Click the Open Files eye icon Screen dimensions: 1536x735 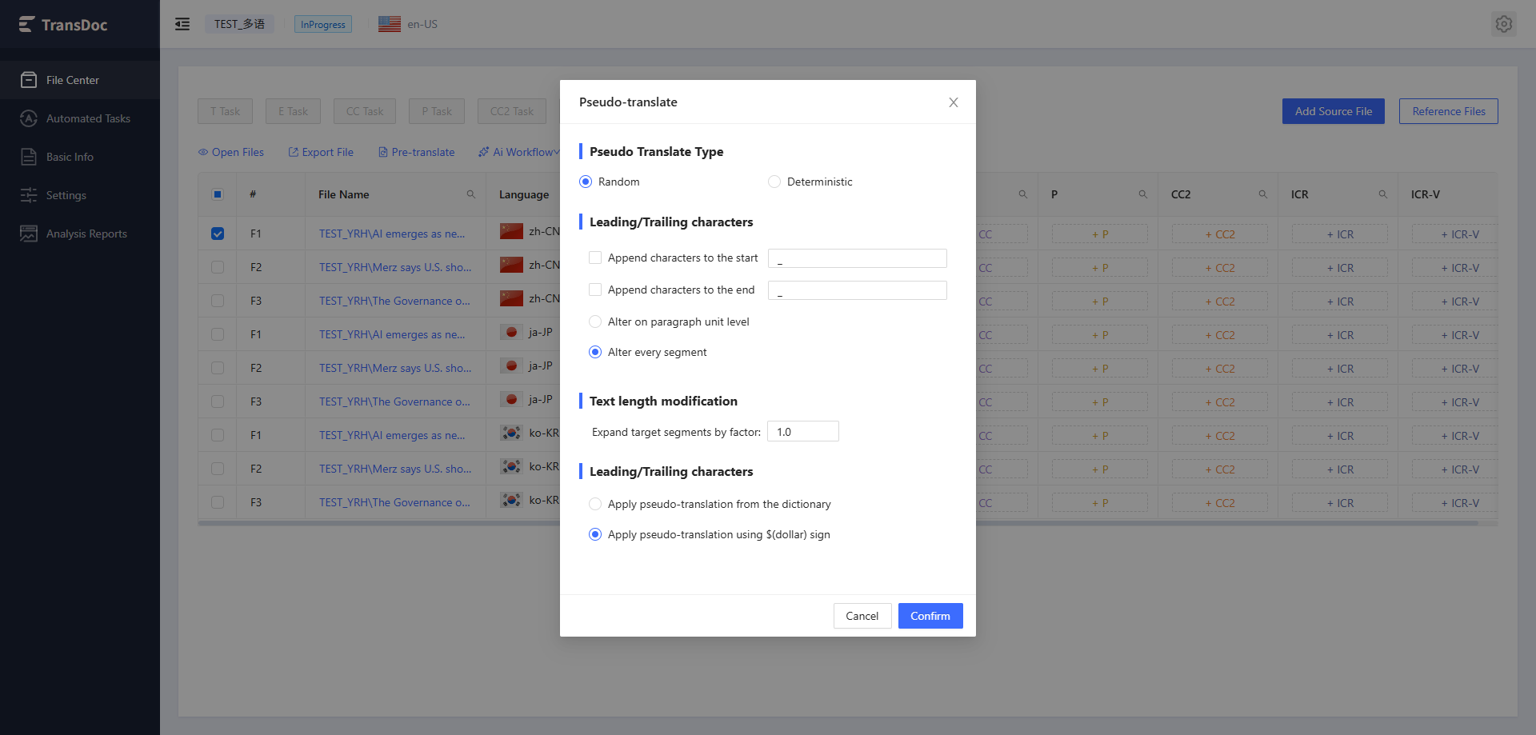203,152
